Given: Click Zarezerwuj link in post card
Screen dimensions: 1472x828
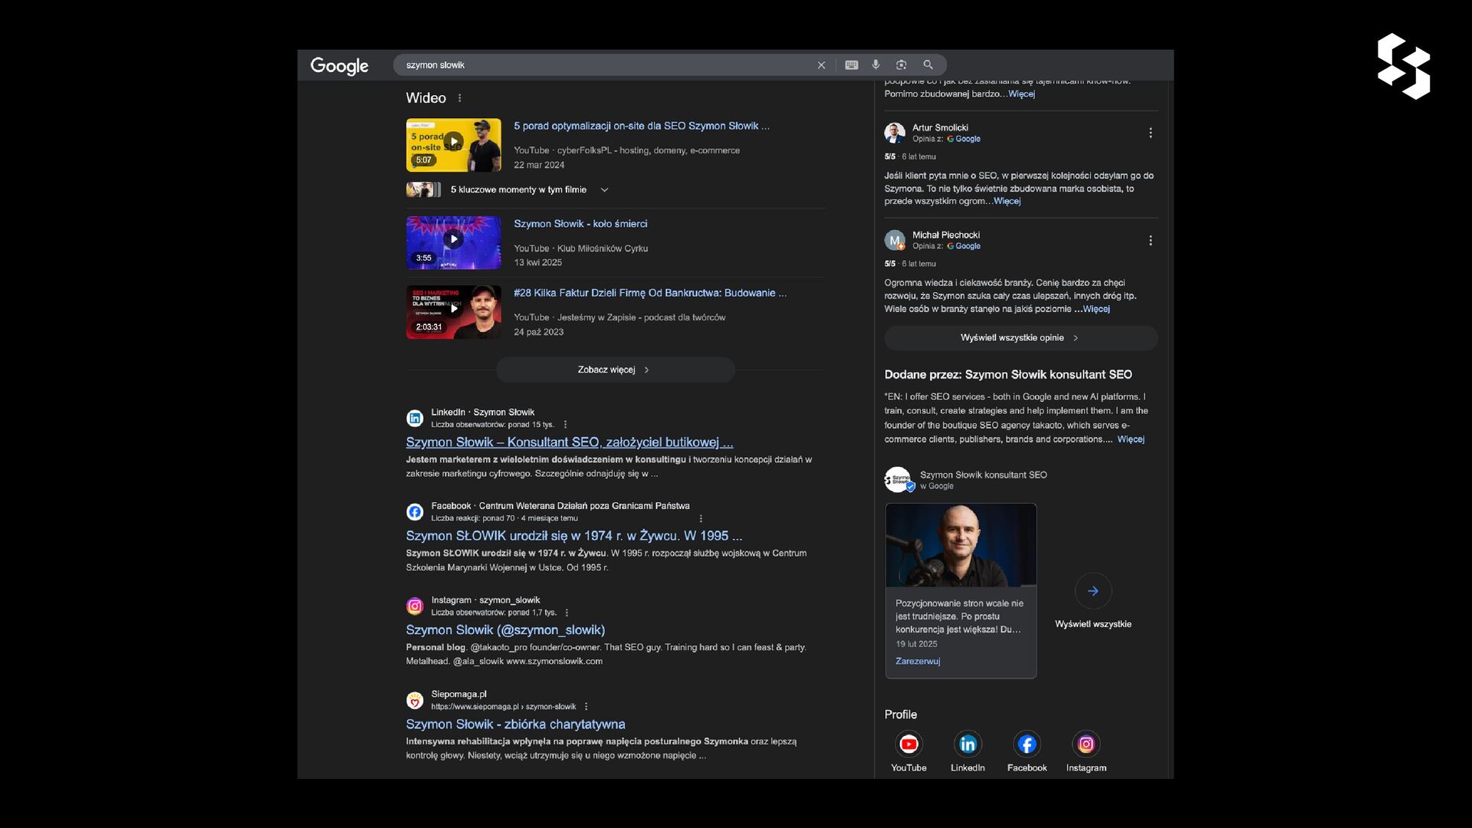Looking at the screenshot, I should click(918, 662).
